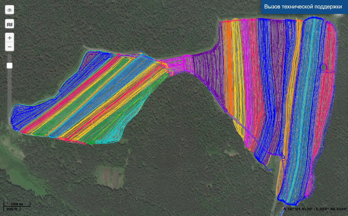Image resolution: width=348 pixels, height=216 pixels.
Task: Select the circular obstacle loop in the right field
Action: click(x=323, y=67)
